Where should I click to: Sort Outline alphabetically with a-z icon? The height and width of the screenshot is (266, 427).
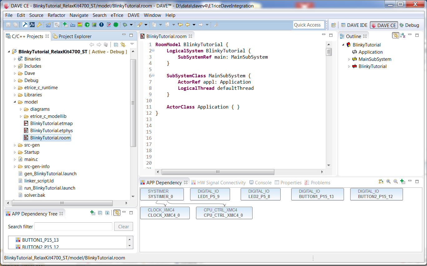pos(403,36)
